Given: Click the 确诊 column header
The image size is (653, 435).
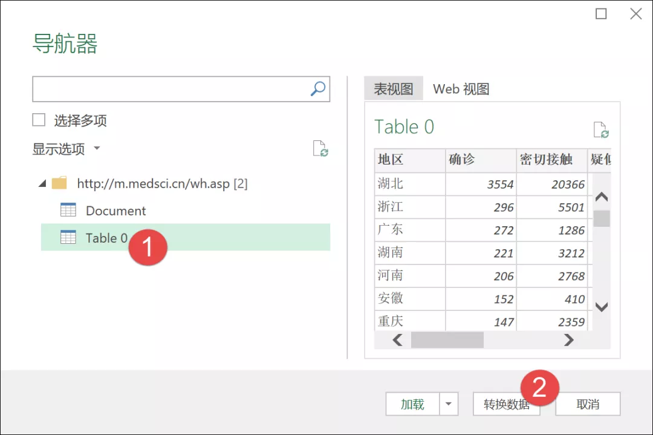Looking at the screenshot, I should [481, 160].
